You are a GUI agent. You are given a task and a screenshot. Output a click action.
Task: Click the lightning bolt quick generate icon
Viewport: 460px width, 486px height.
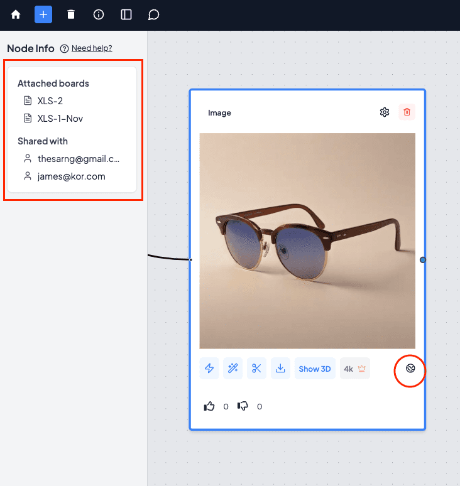tap(209, 368)
